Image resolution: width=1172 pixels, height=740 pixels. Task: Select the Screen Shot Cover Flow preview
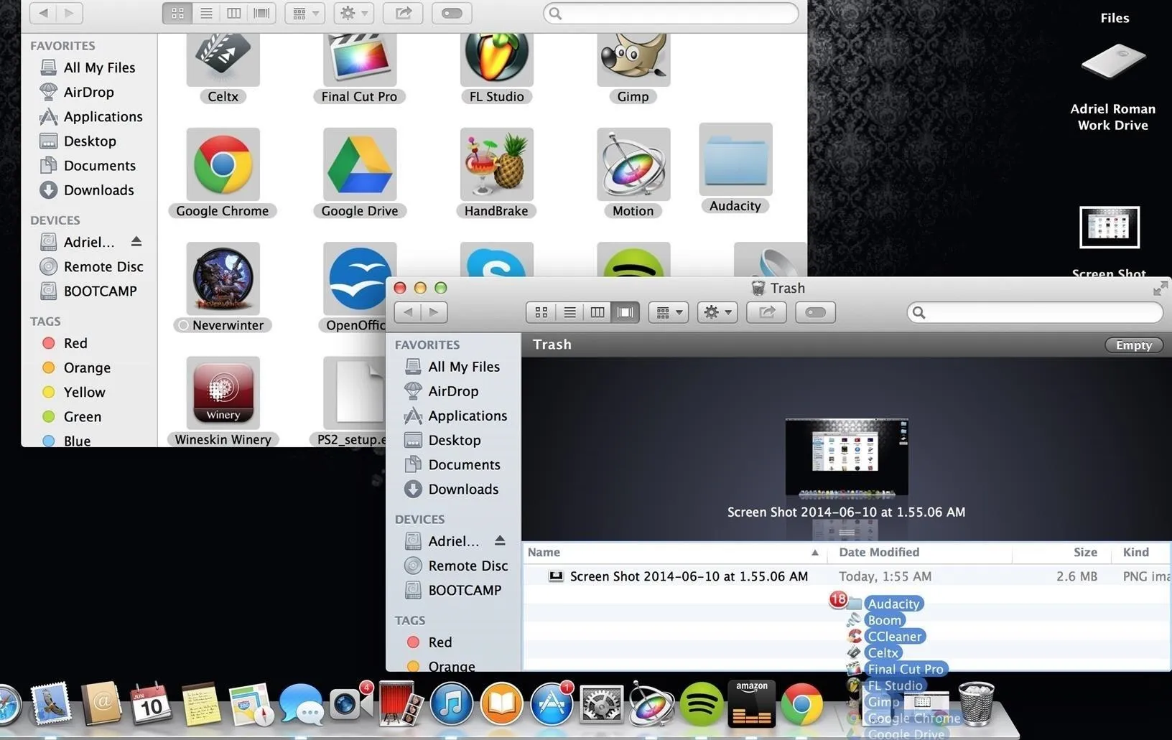[847, 458]
